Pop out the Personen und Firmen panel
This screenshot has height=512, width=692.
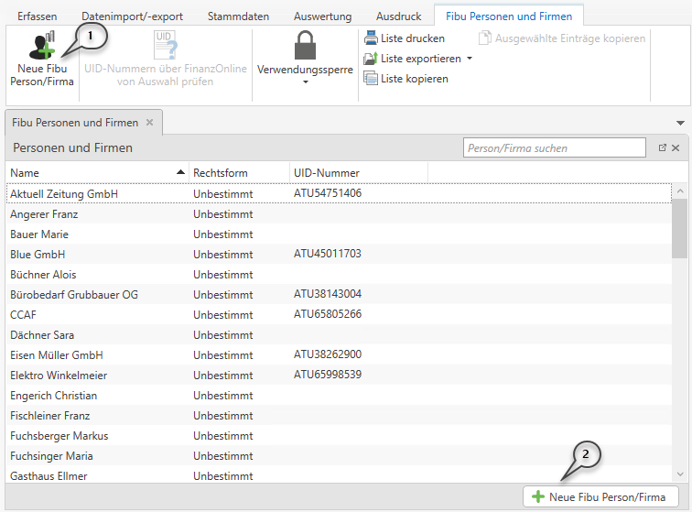coord(663,147)
